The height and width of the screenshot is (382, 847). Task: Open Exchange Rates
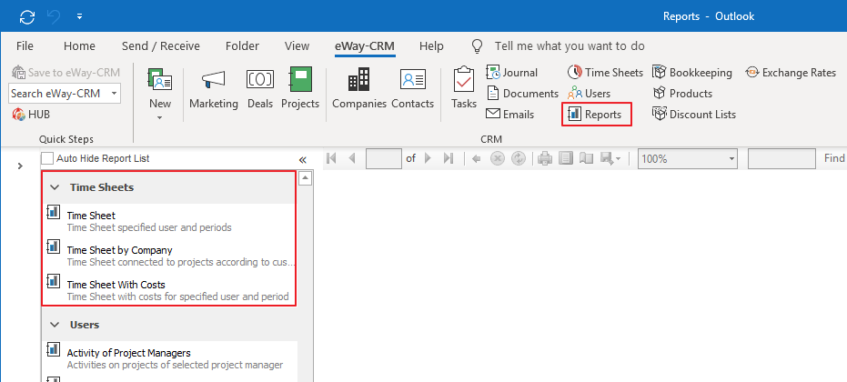(791, 73)
